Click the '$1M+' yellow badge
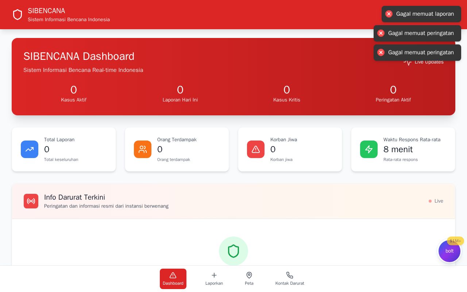 [x=455, y=241]
